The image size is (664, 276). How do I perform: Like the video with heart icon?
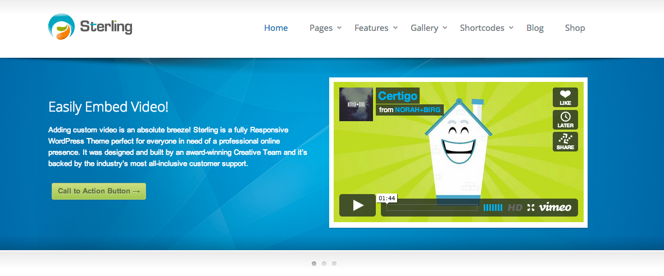(565, 97)
